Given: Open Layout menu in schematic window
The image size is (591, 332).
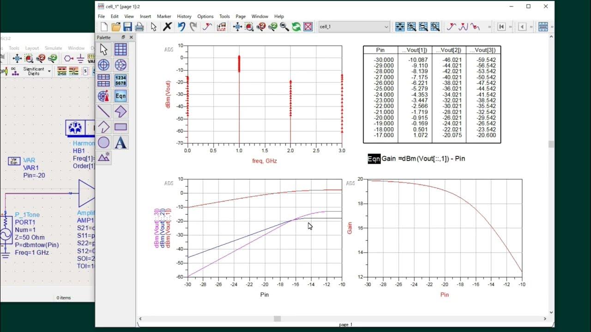Looking at the screenshot, I should point(32,48).
